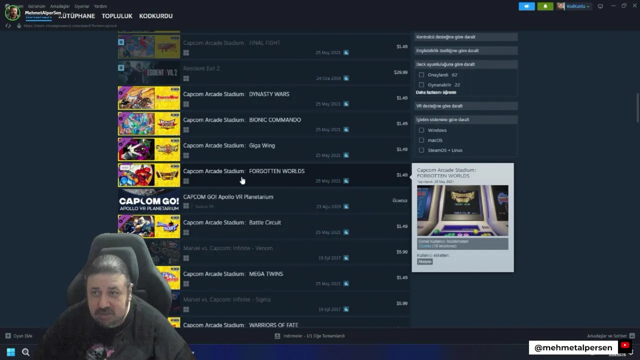Open the Arkadaşlar menu
640x360 pixels.
coord(60,6)
